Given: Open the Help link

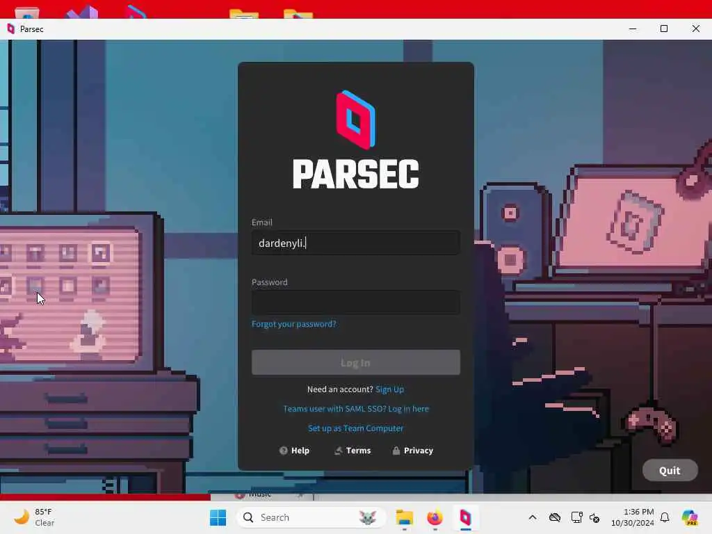Looking at the screenshot, I should point(294,451).
